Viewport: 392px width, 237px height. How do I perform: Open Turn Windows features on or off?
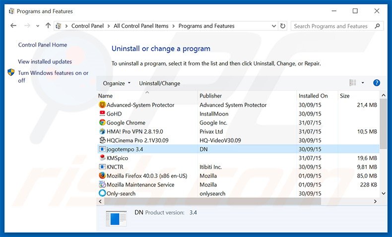coord(53,76)
